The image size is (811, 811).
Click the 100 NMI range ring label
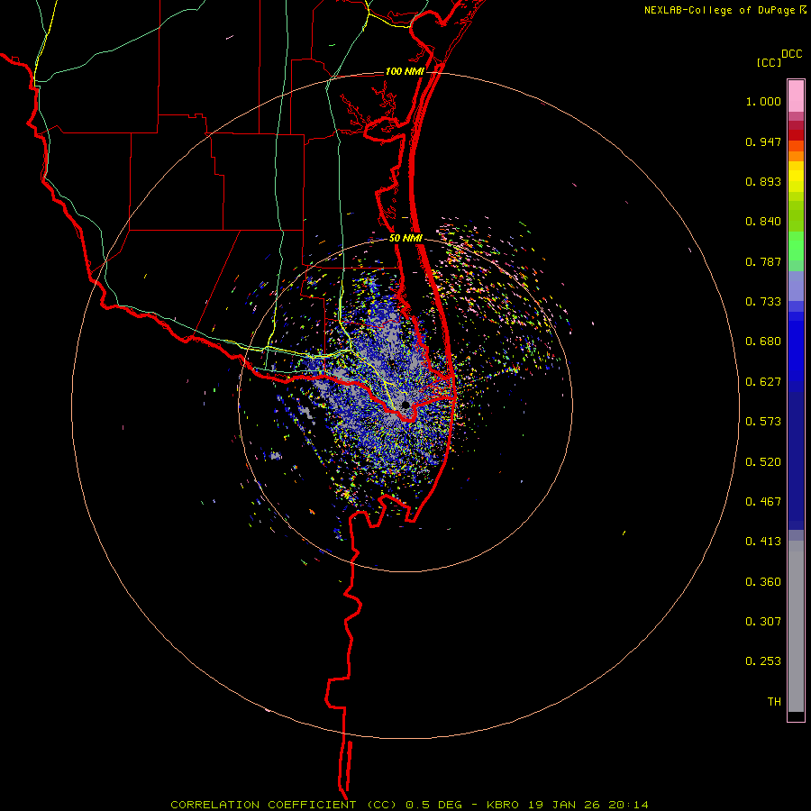coord(405,71)
